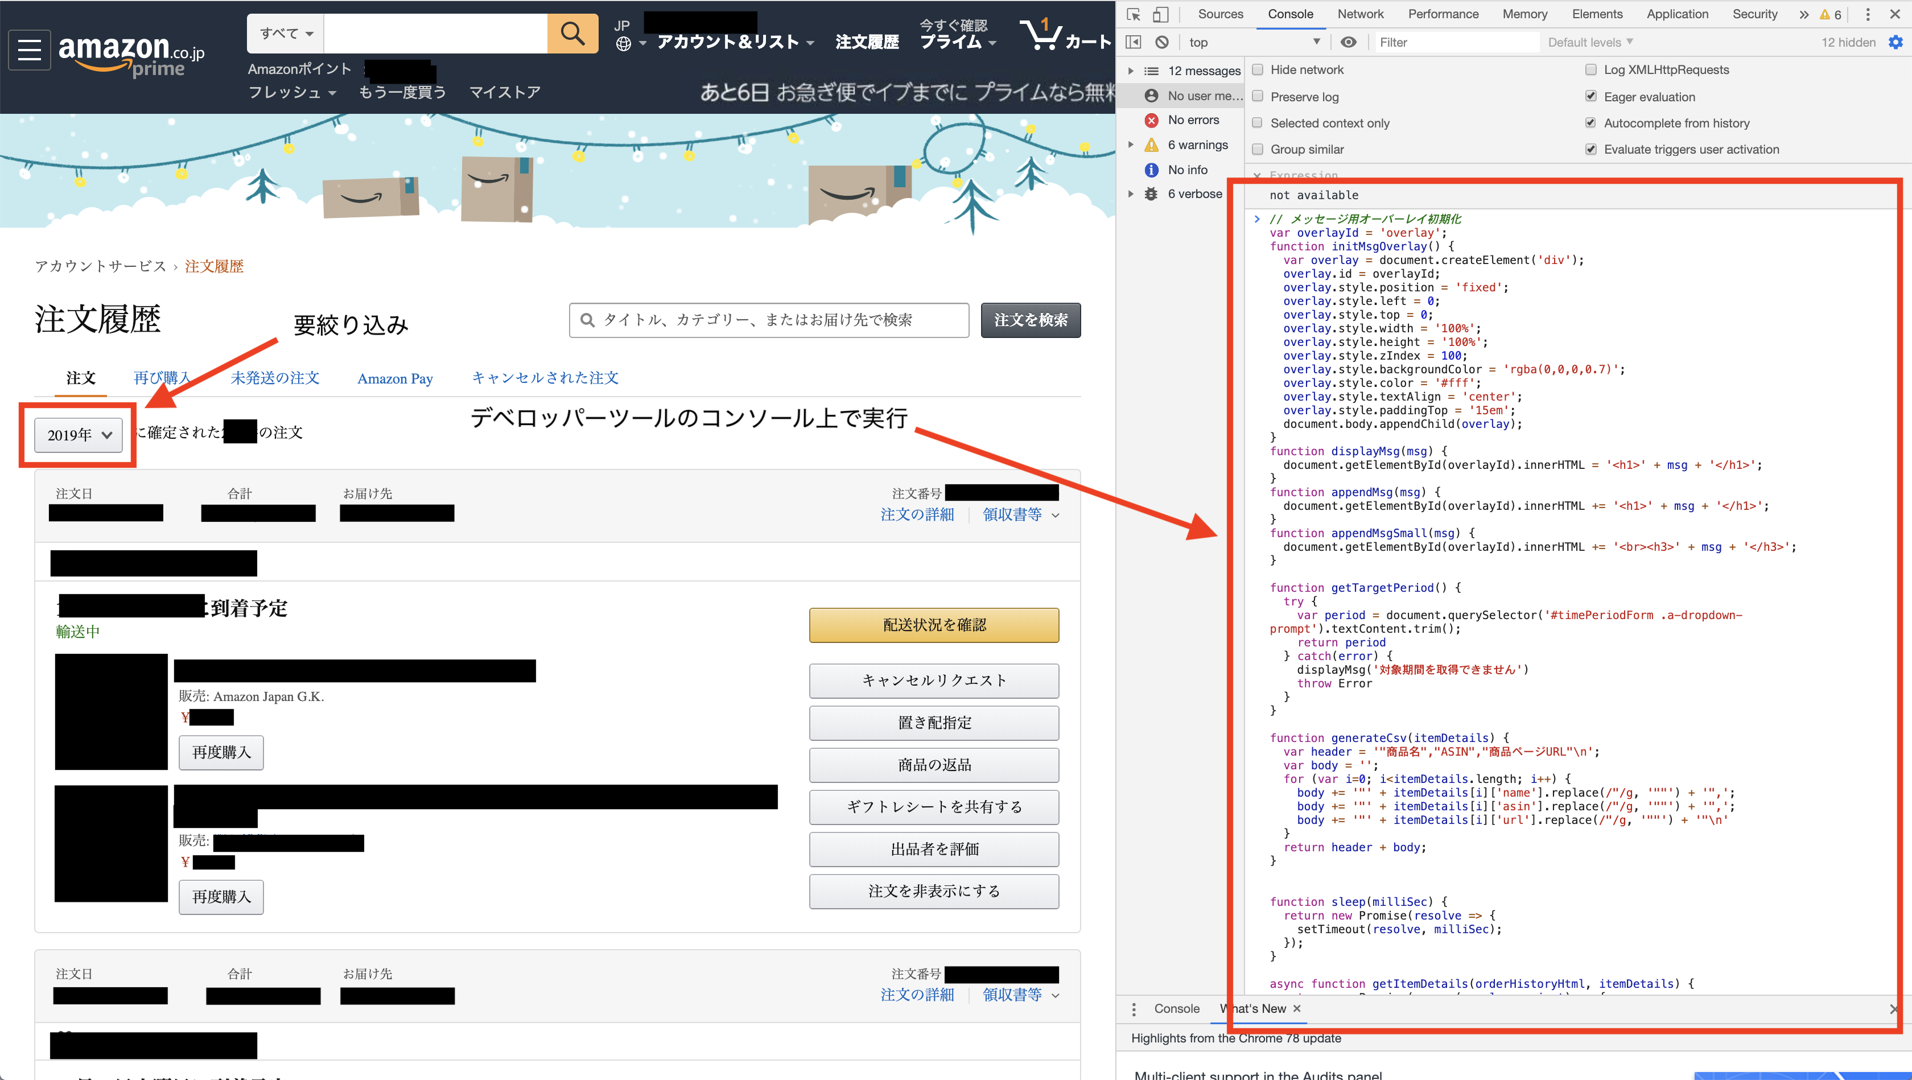The height and width of the screenshot is (1080, 1912).
Task: Click 注文を検索 button
Action: tap(1030, 320)
